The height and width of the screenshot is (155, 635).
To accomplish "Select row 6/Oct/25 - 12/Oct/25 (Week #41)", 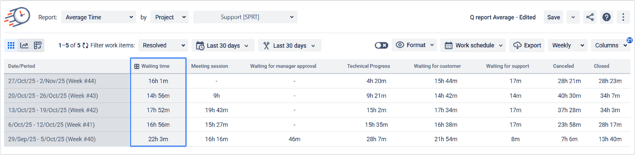I will click(317, 124).
